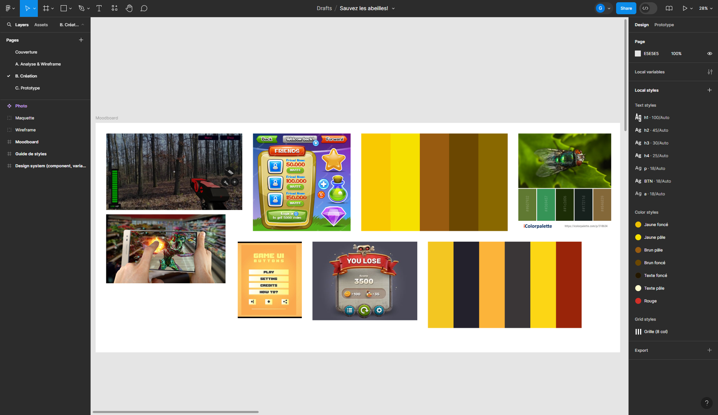Select the Rouge color style swatch
Screen dimensions: 718x415
click(638, 301)
